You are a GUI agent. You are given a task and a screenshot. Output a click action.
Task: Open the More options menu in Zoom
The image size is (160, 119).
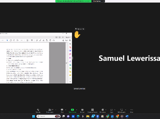(x=132, y=111)
